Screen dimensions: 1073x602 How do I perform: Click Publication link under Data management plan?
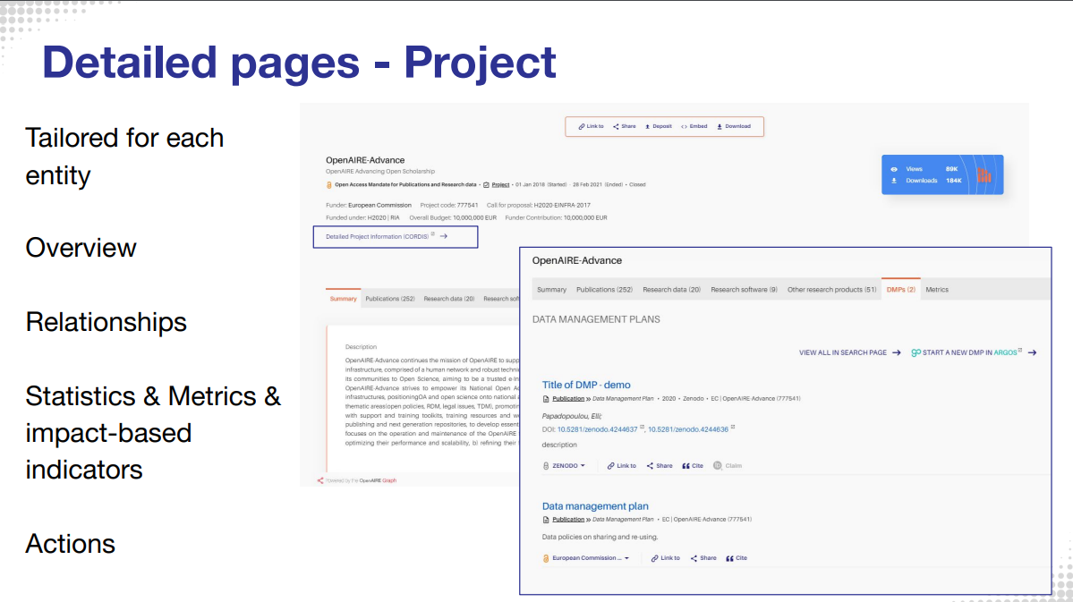pyautogui.click(x=568, y=519)
